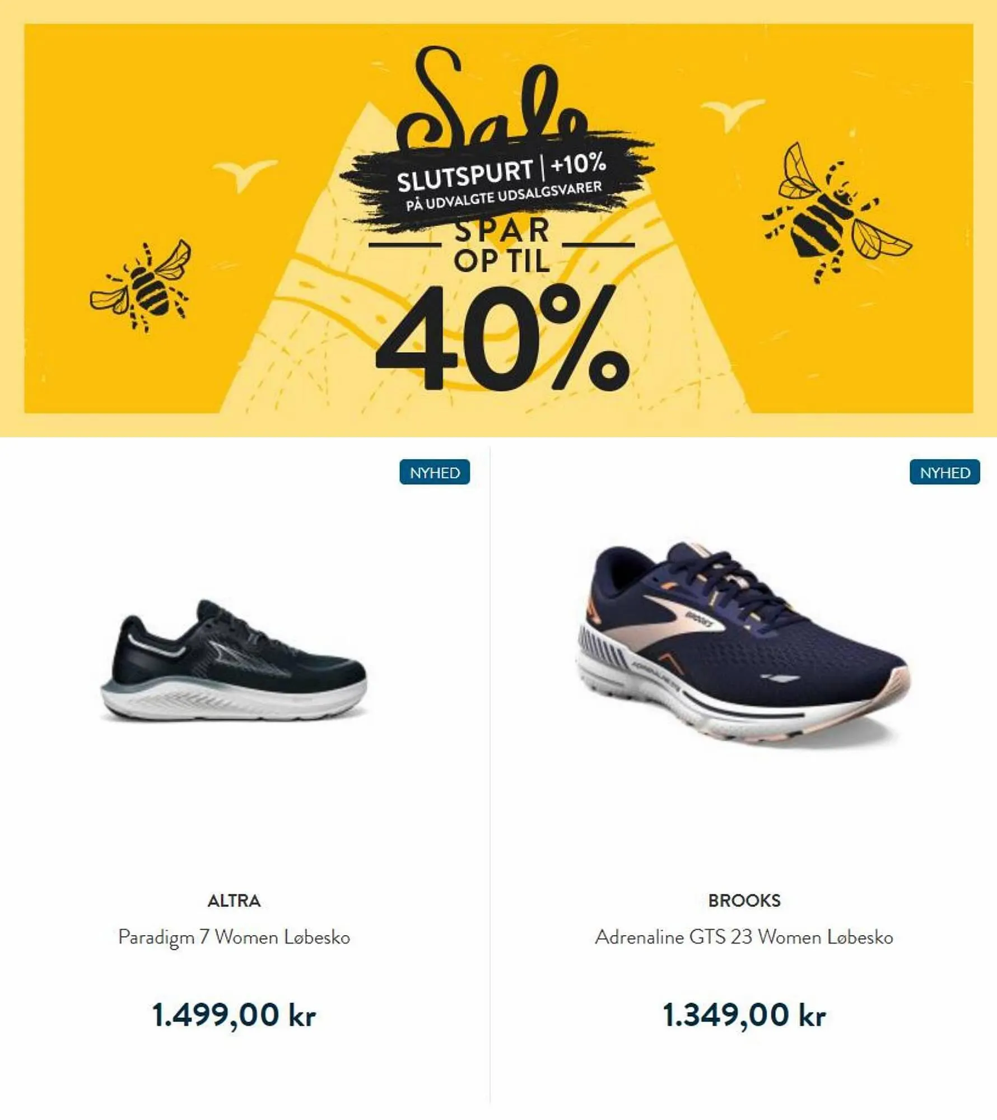Image resolution: width=997 pixels, height=1120 pixels.
Task: Click the ALTRA brand name
Action: coord(234,900)
